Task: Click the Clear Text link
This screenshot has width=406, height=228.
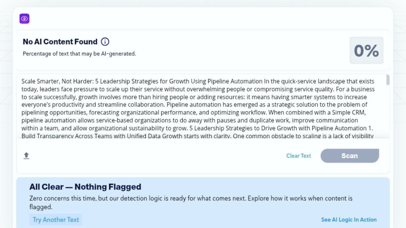Action: pyautogui.click(x=299, y=156)
